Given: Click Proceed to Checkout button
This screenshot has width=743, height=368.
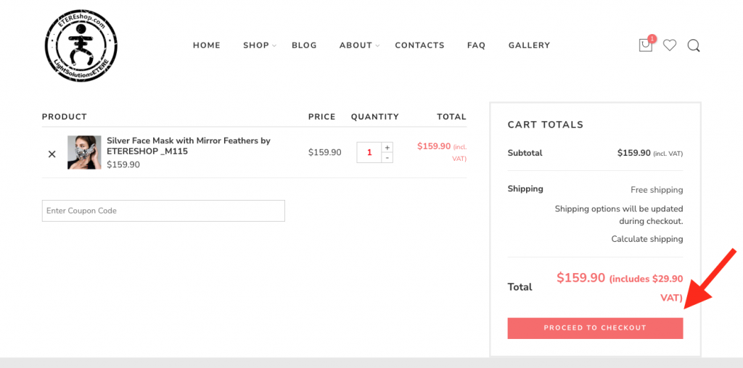Looking at the screenshot, I should pyautogui.click(x=595, y=327).
